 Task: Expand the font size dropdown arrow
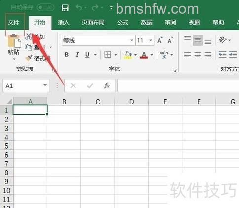coord(151,40)
